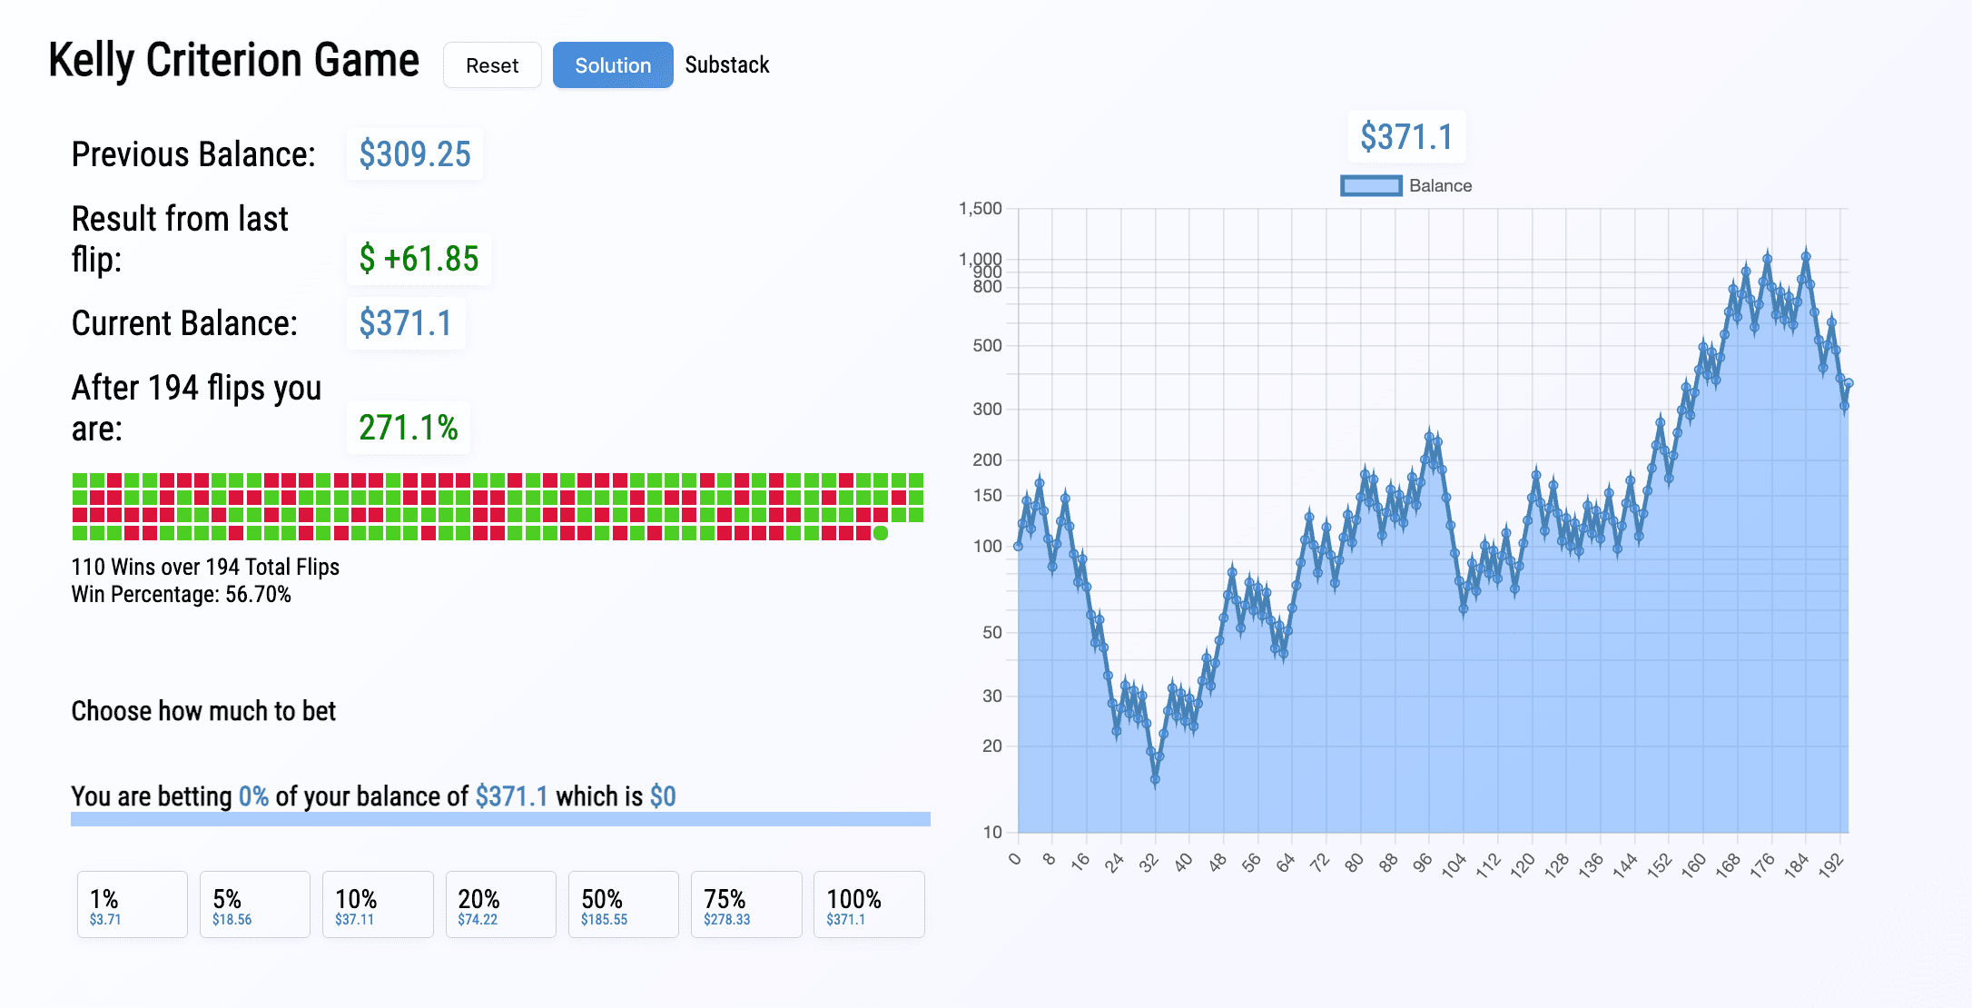
Task: Open the Substack link
Action: tap(727, 64)
